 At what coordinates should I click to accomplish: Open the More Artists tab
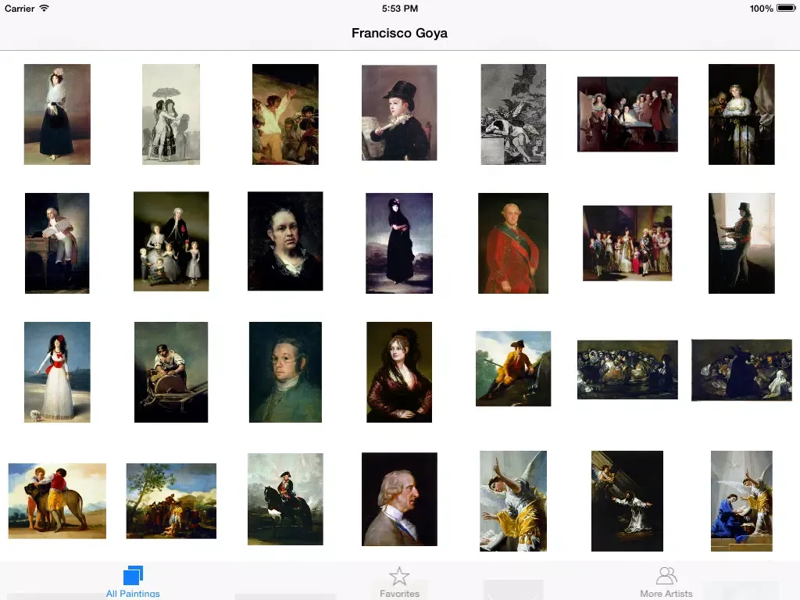point(666,581)
